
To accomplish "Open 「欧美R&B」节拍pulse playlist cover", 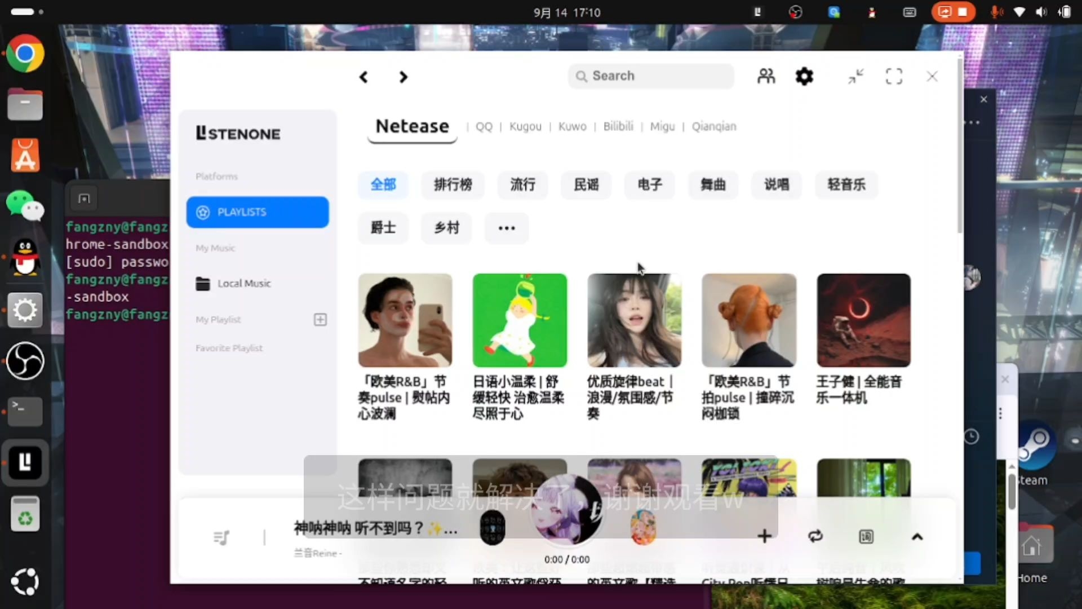I will pyautogui.click(x=749, y=320).
